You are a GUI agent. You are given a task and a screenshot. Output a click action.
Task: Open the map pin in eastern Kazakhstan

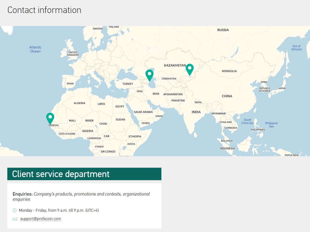click(190, 69)
